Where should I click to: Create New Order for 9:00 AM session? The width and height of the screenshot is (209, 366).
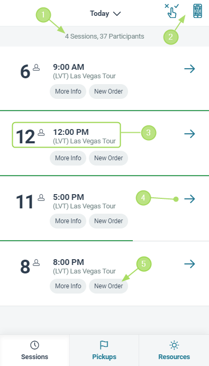click(108, 91)
